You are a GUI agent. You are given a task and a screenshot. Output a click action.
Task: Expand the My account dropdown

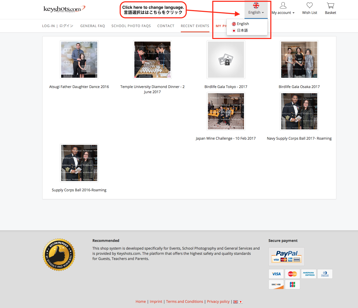[283, 13]
